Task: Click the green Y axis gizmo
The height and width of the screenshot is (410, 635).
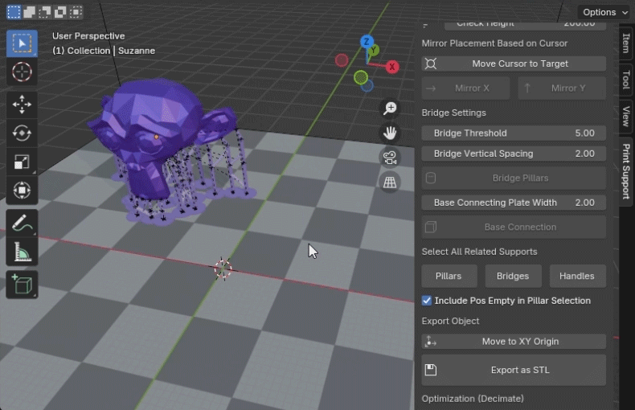Action: click(x=374, y=50)
